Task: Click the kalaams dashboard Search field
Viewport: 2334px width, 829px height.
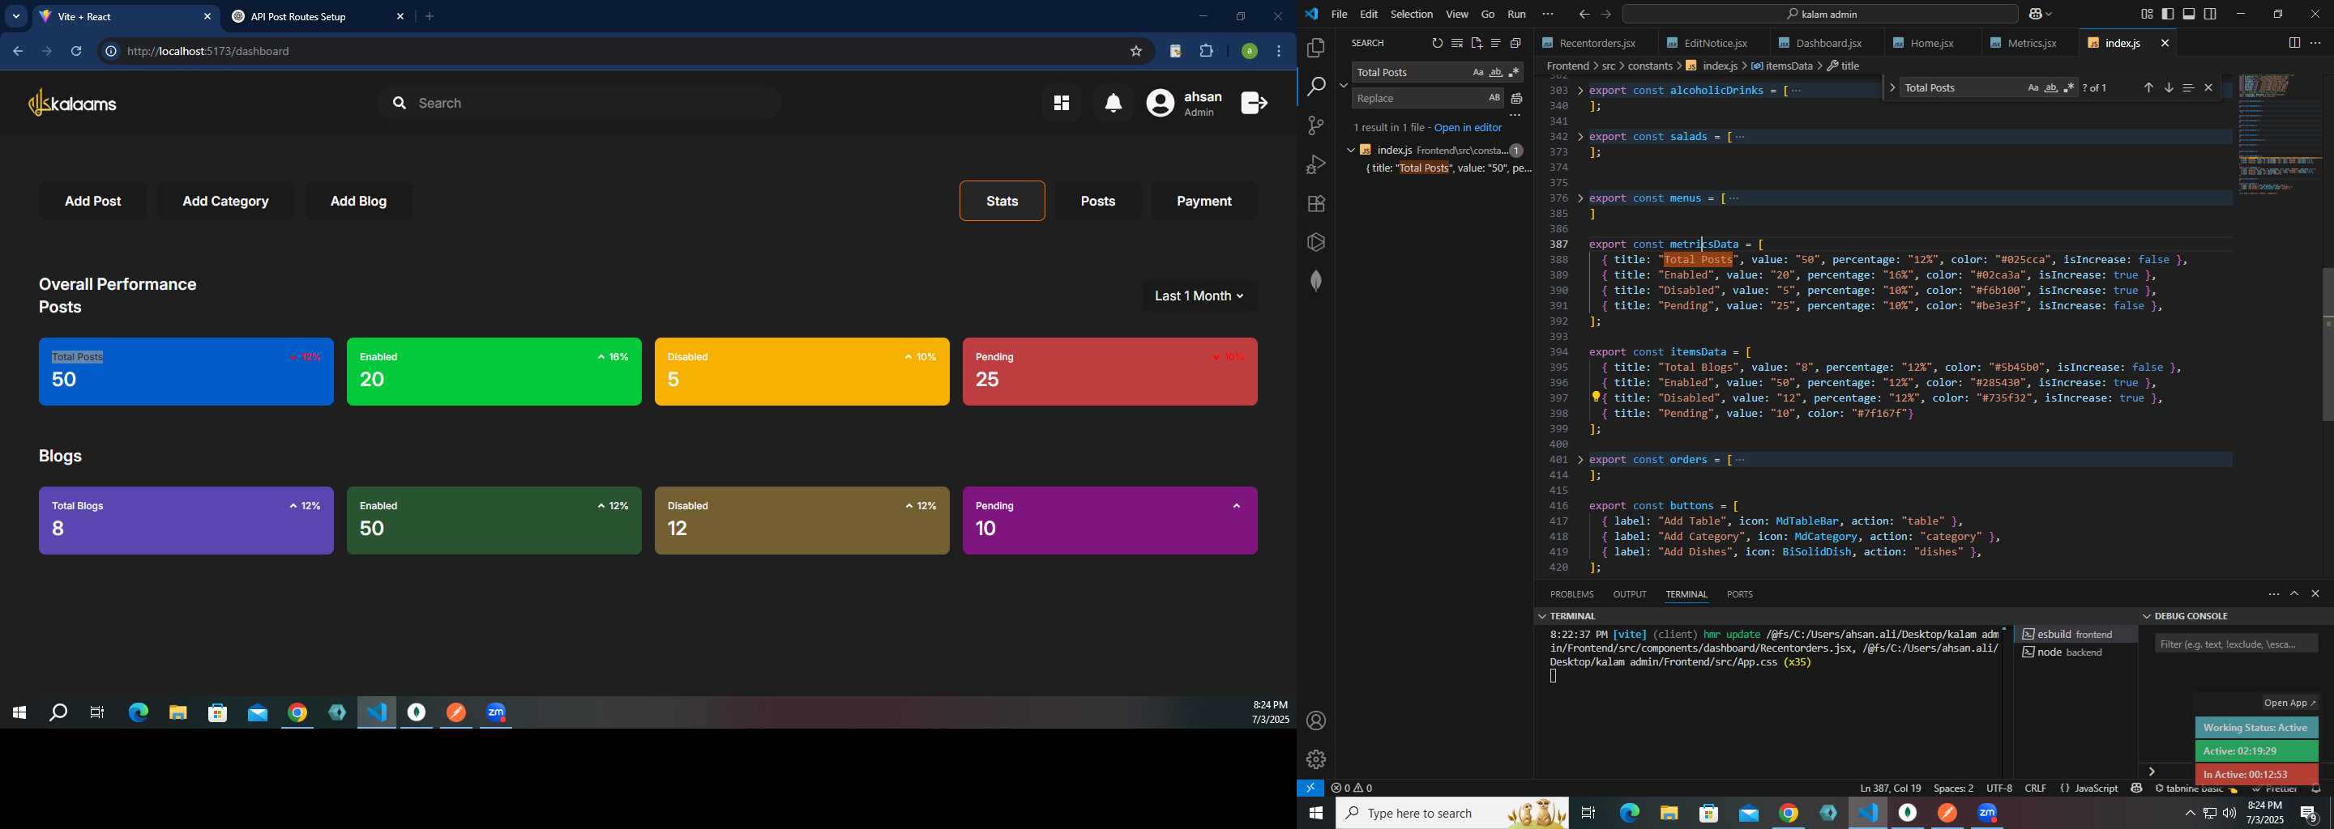Action: pyautogui.click(x=578, y=104)
